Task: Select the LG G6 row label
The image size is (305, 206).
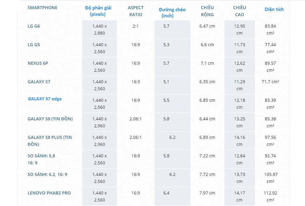Action: [34, 26]
